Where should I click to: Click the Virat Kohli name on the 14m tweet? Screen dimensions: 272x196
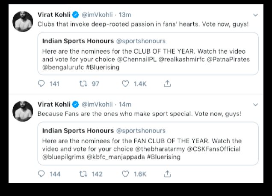[x=54, y=105]
